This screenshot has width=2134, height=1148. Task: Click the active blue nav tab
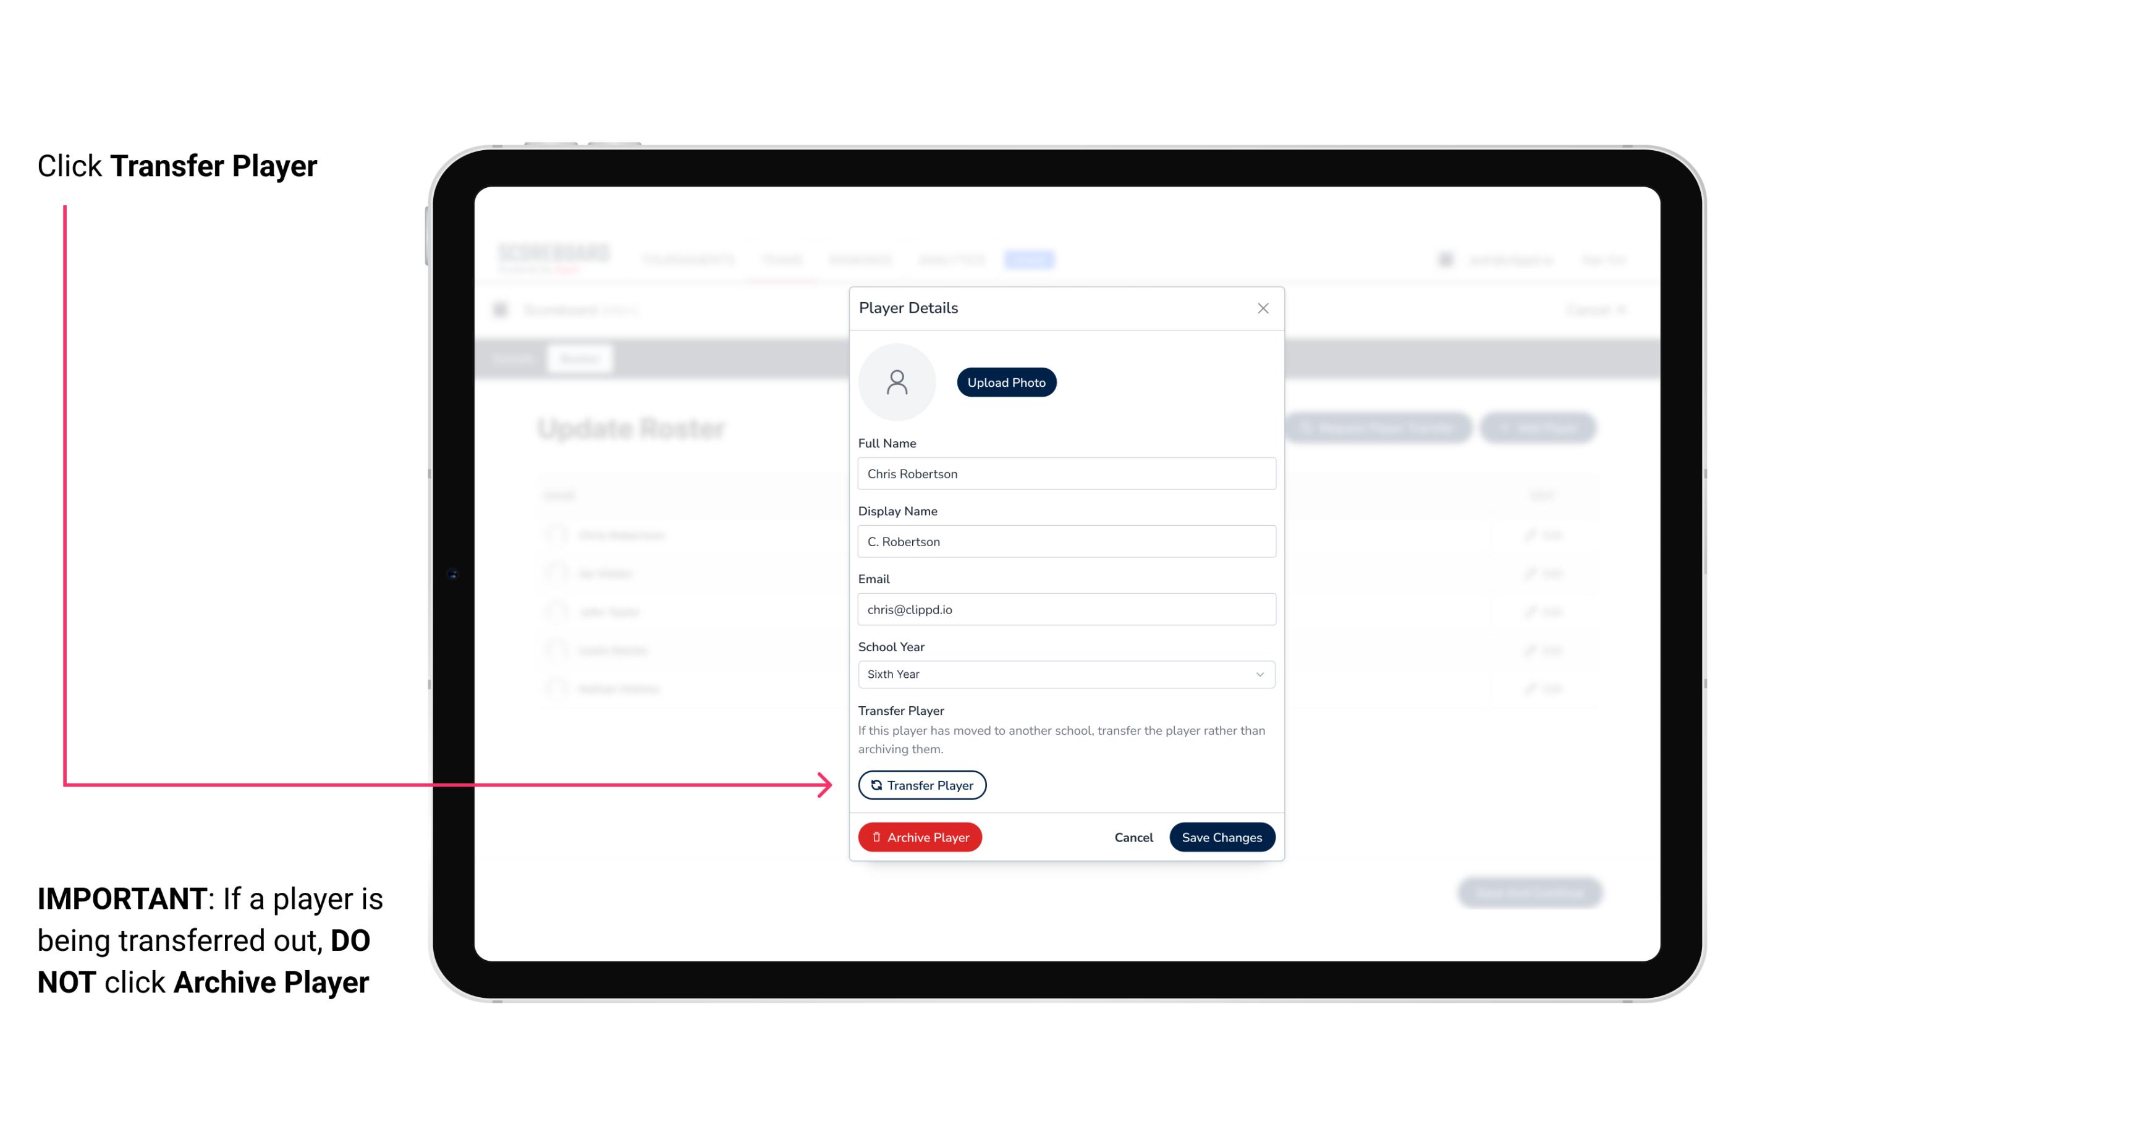tap(1032, 259)
